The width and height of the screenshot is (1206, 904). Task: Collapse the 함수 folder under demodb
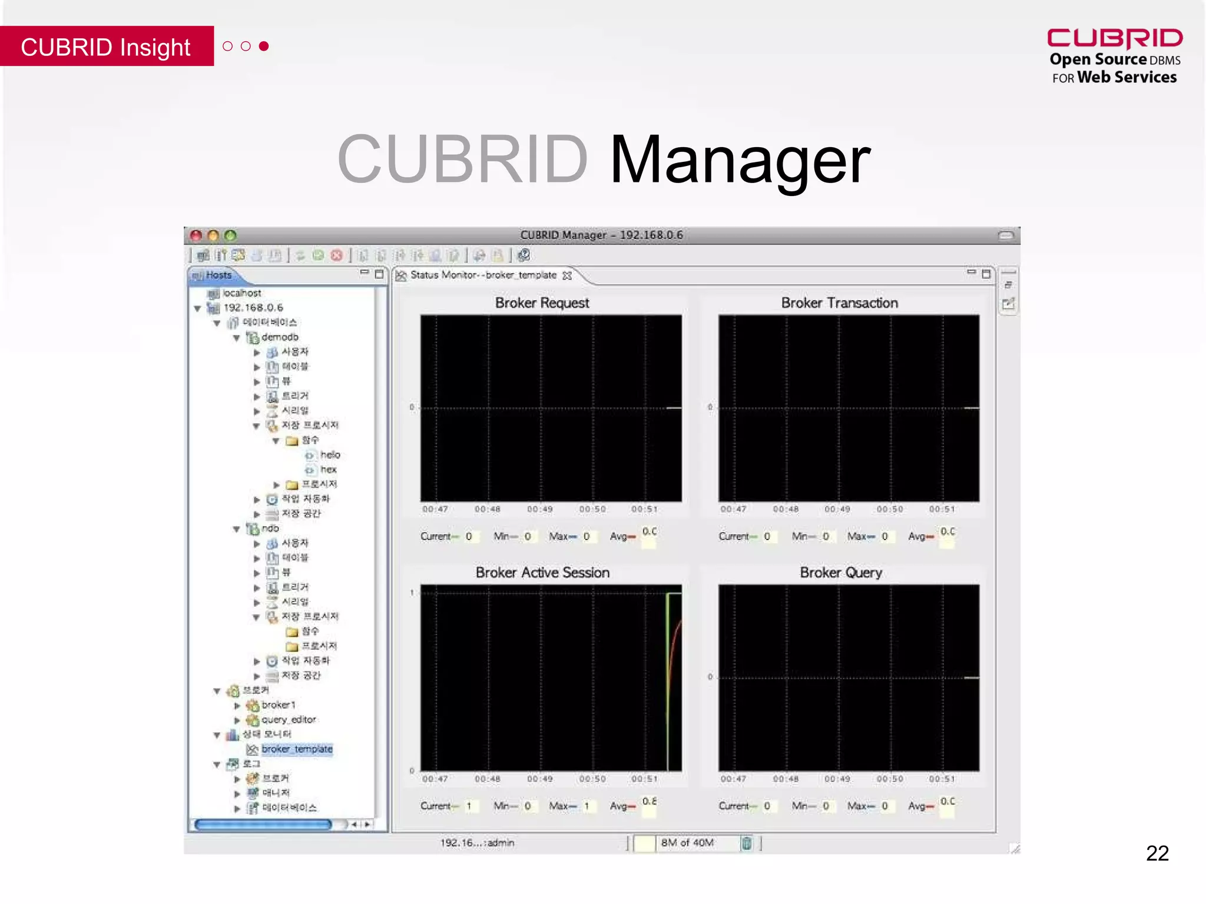[x=276, y=441]
